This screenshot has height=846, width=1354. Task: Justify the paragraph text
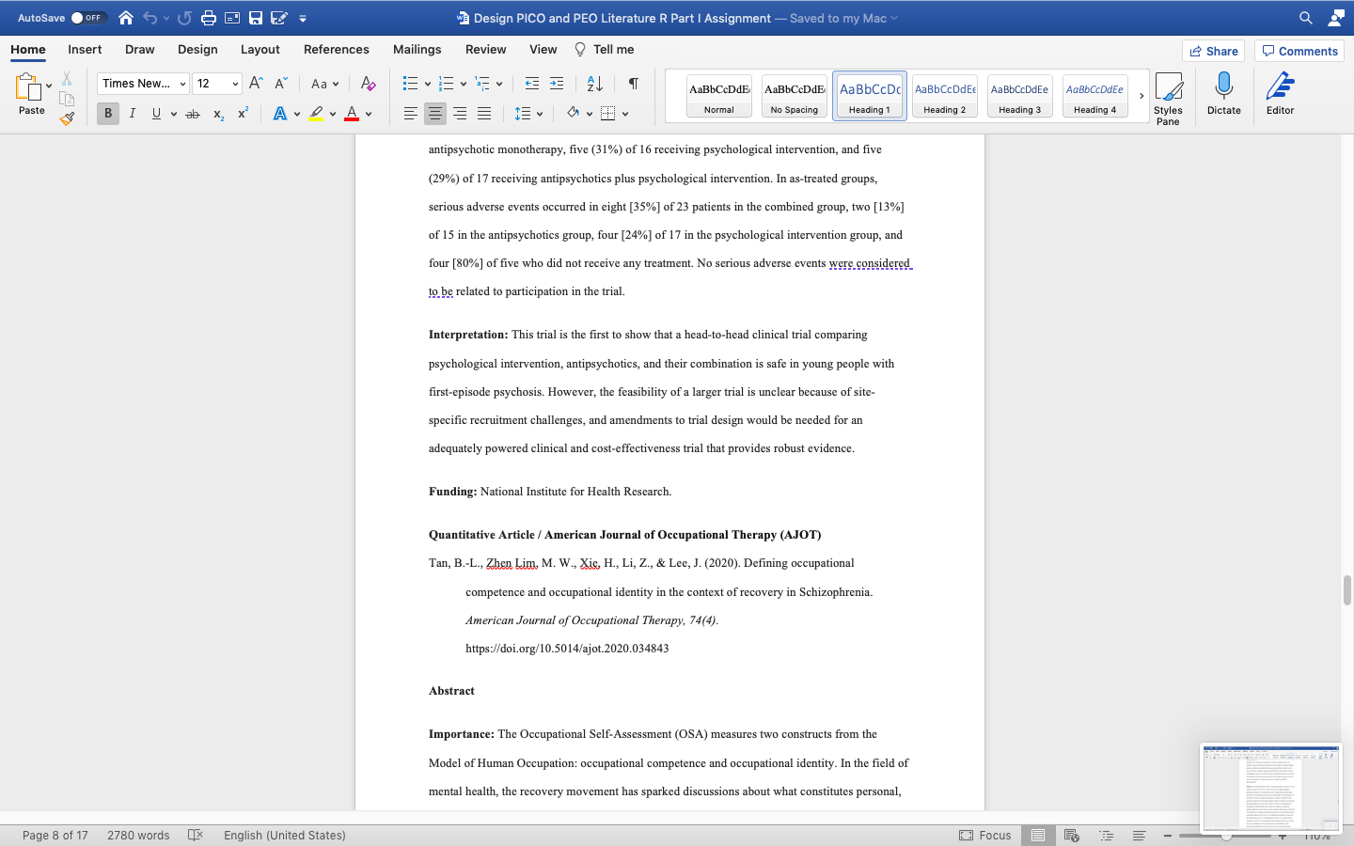click(x=484, y=114)
